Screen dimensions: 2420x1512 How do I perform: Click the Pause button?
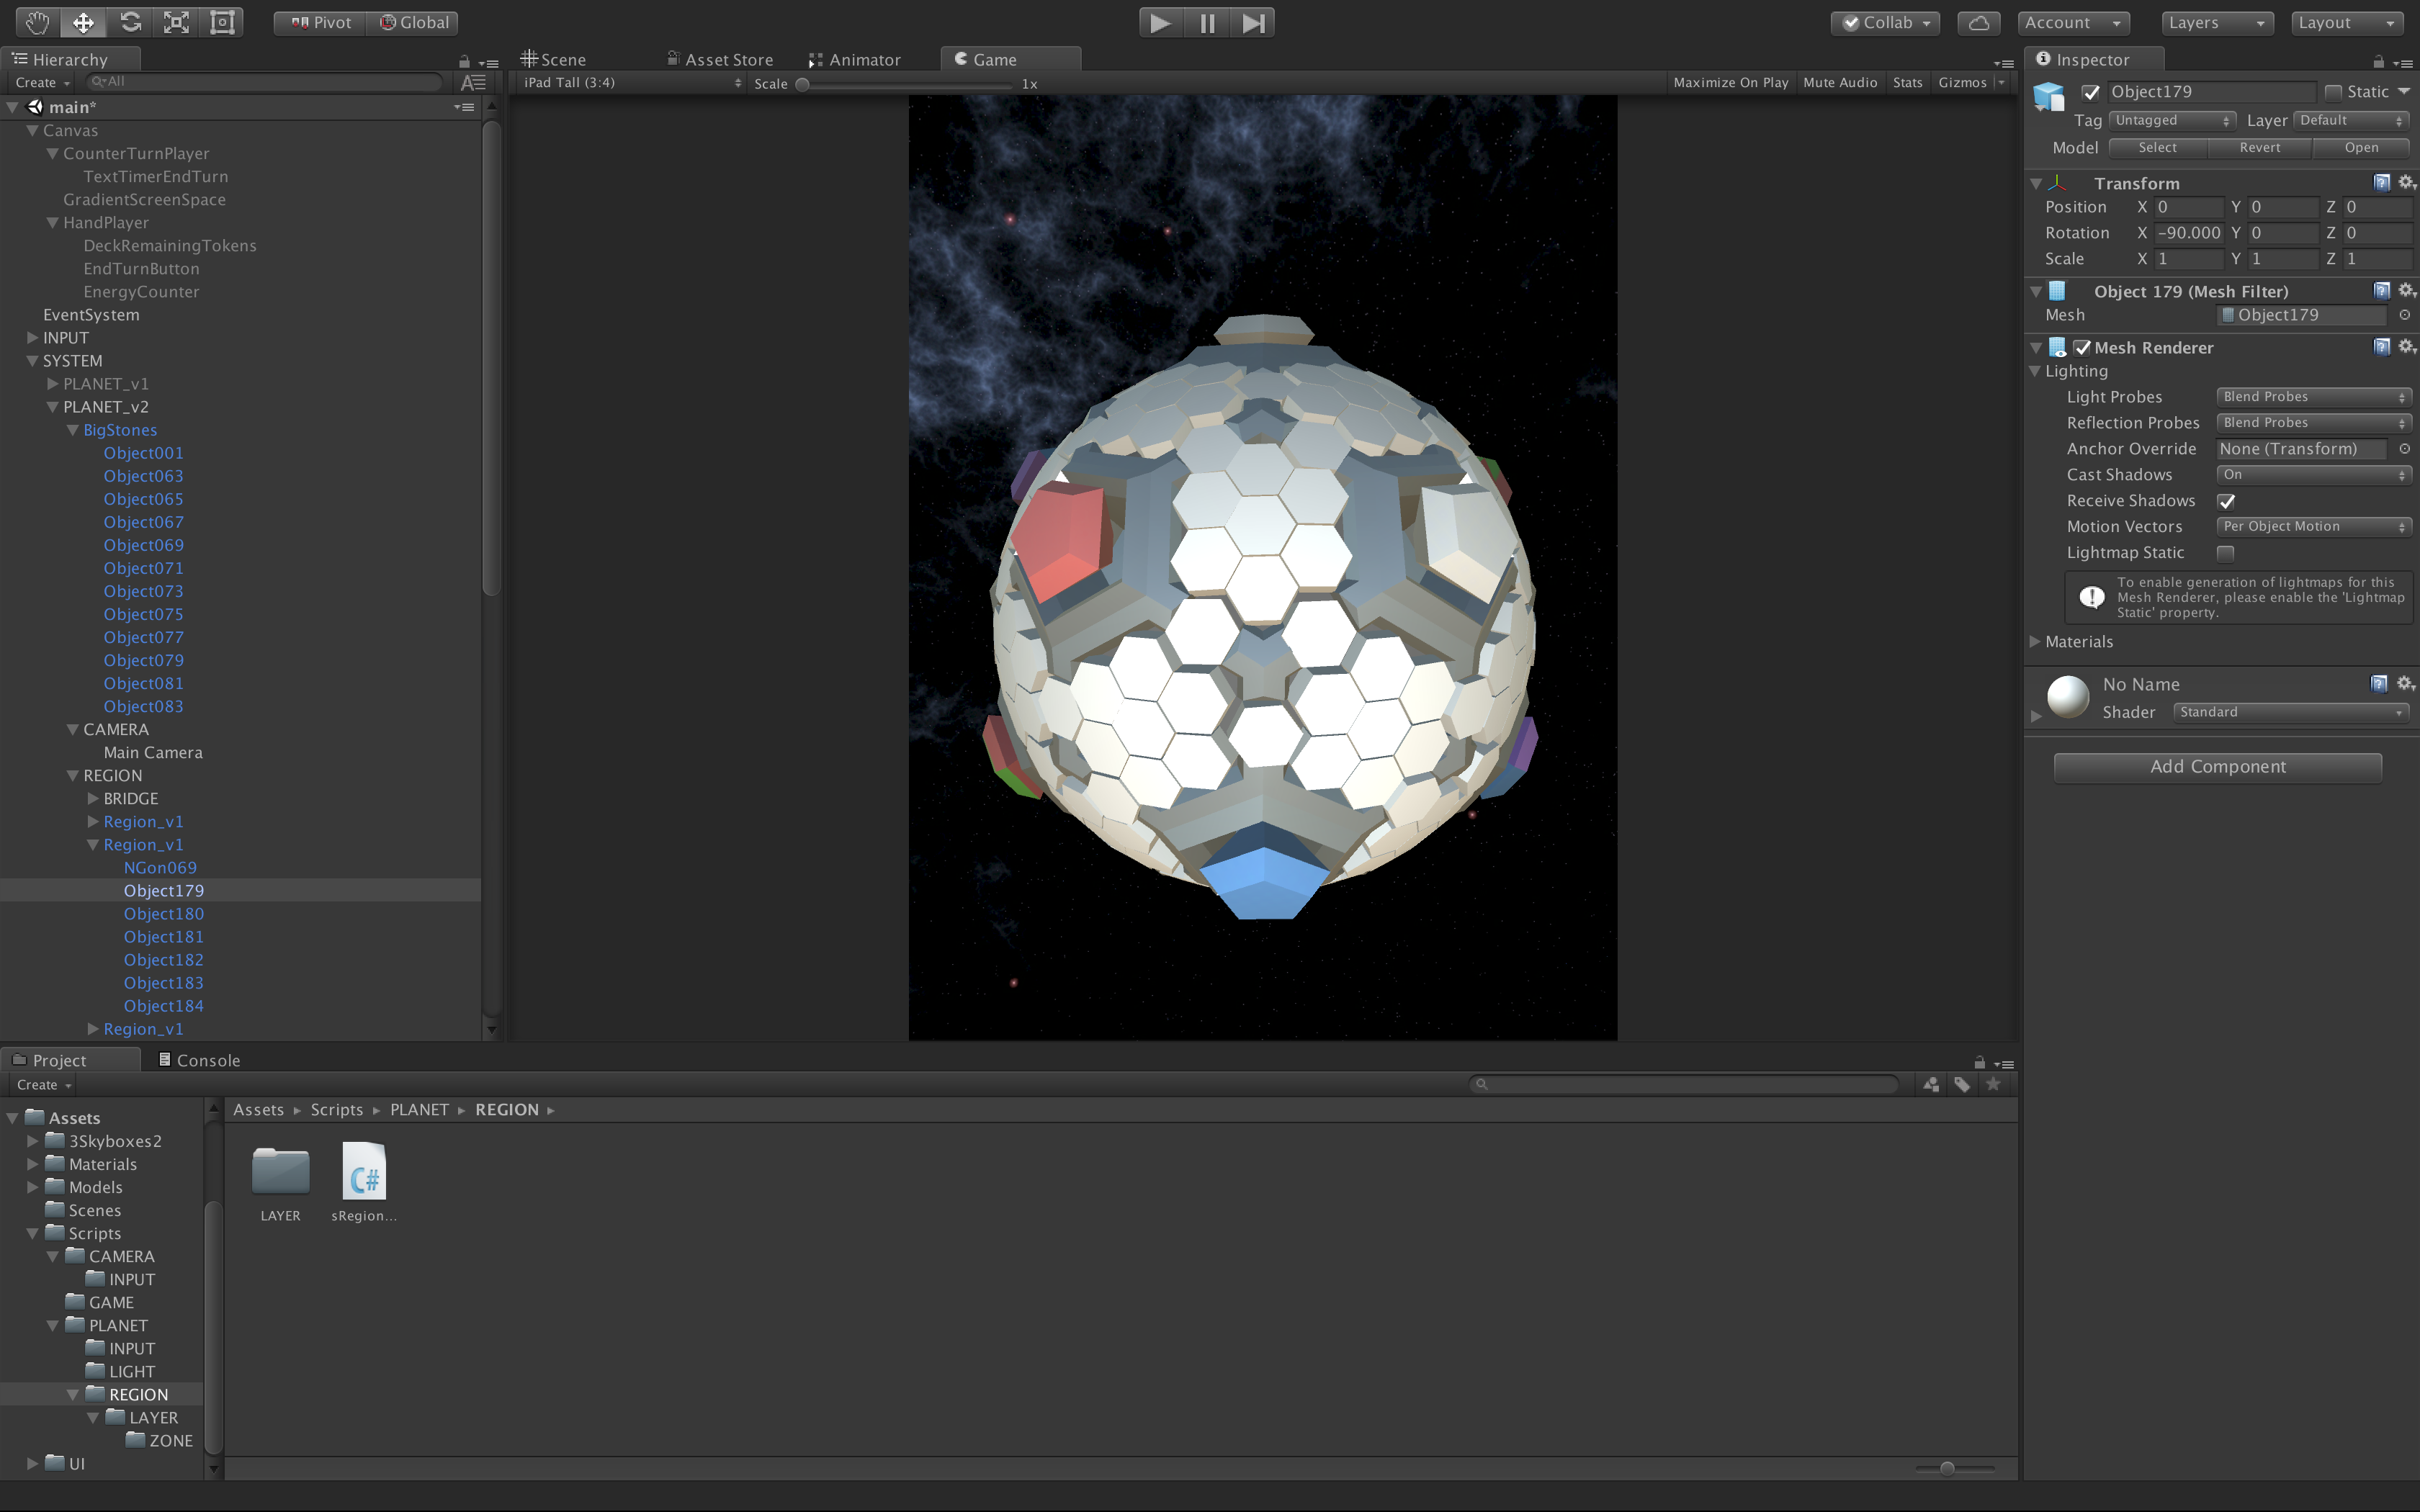point(1207,22)
